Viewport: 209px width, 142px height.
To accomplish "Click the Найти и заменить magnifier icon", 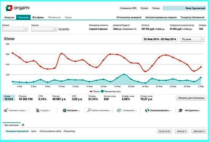I will click(89, 110).
